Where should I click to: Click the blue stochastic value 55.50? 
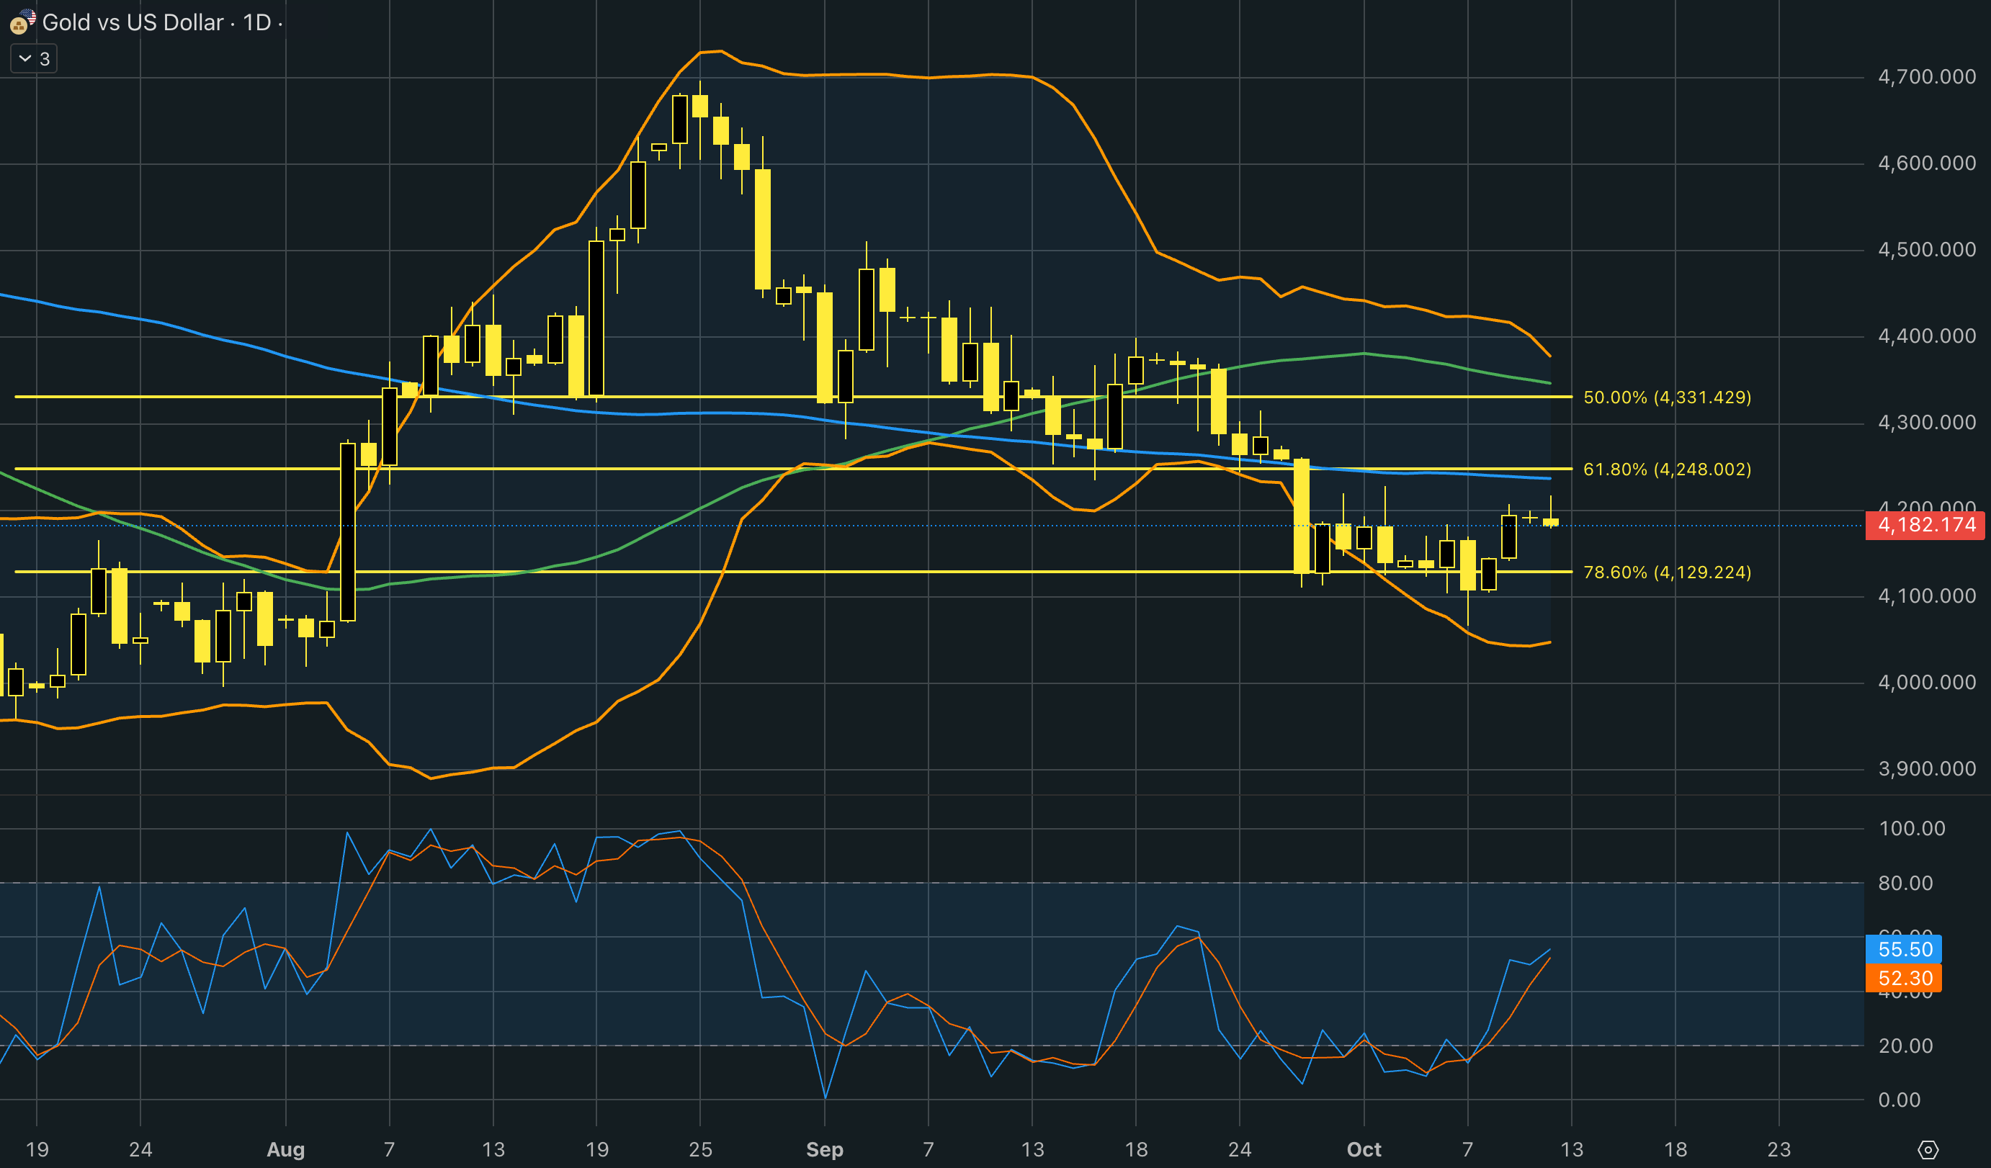point(1904,949)
